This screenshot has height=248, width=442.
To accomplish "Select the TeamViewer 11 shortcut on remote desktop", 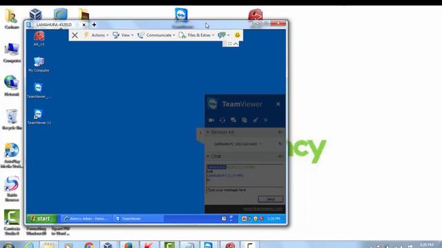I will tap(39, 116).
